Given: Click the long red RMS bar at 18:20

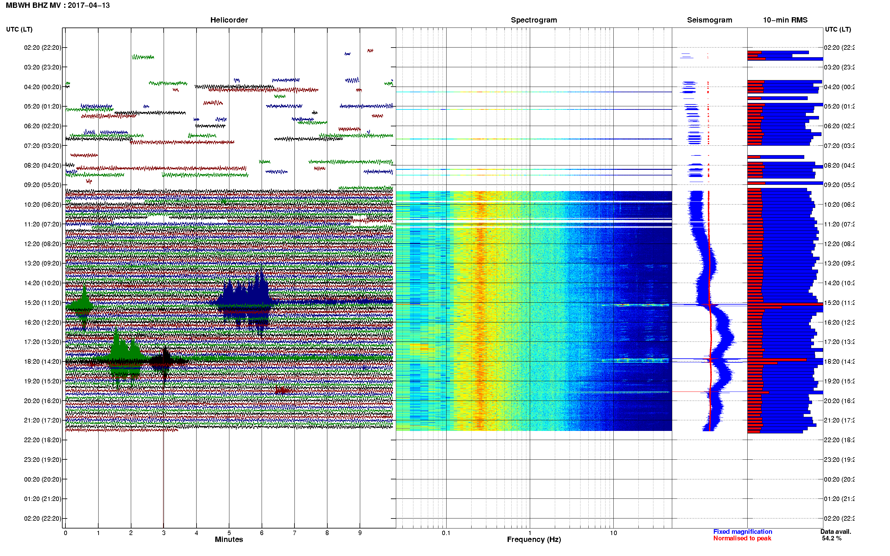Looking at the screenshot, I should (x=777, y=360).
